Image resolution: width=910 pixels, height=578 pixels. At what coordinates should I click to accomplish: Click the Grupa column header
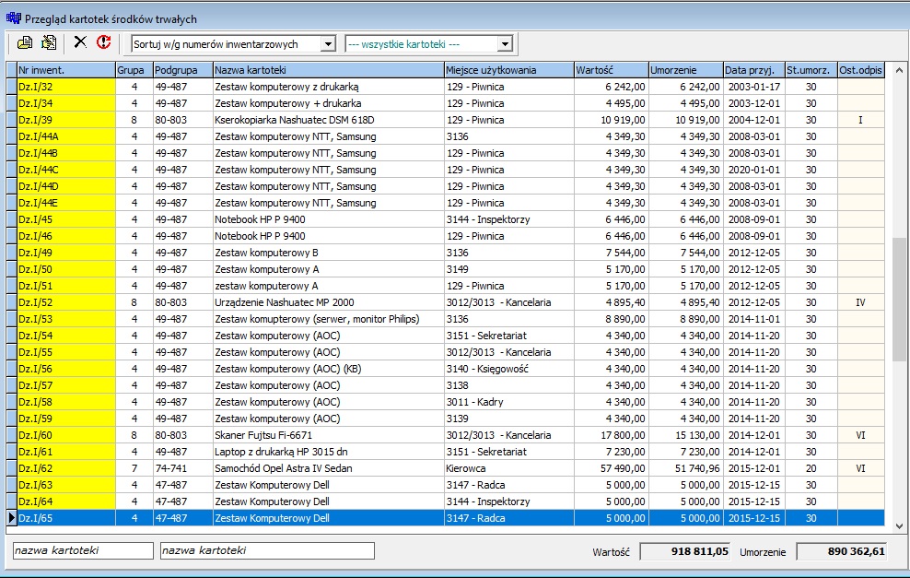click(134, 70)
